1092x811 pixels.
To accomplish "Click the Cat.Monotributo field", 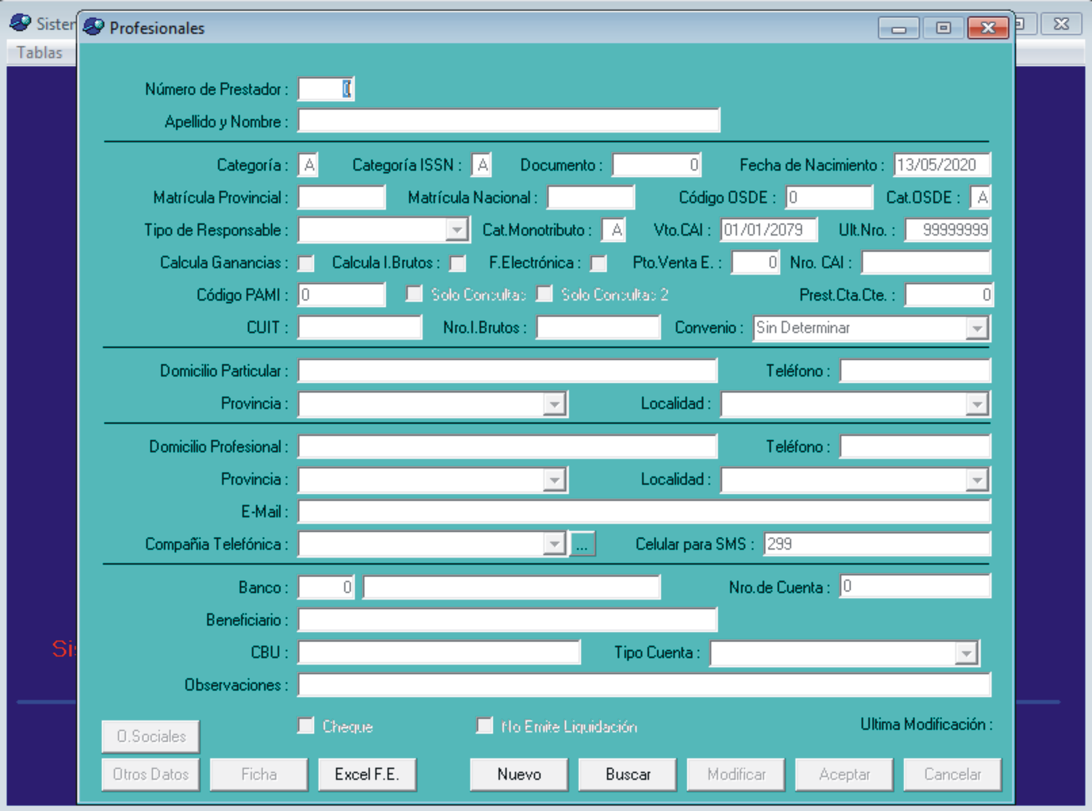I will coord(614,230).
